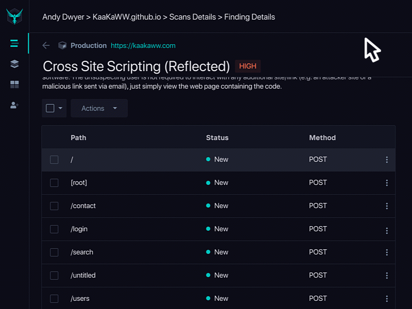Check the checkbox for the /search row
The height and width of the screenshot is (309, 412).
point(54,252)
